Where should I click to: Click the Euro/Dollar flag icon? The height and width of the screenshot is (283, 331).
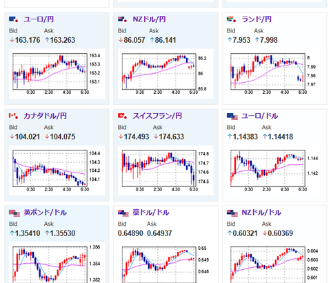(x=232, y=116)
